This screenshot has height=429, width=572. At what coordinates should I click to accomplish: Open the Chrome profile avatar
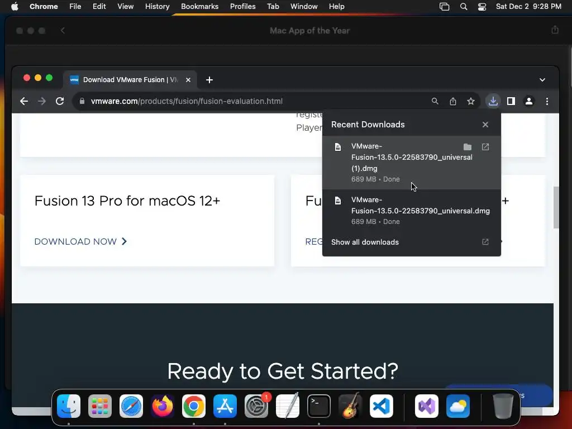[529, 101]
